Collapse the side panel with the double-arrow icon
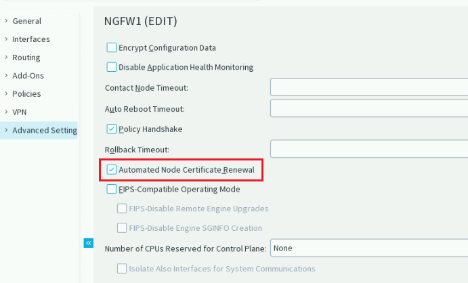This screenshot has height=283, width=468. 88,242
